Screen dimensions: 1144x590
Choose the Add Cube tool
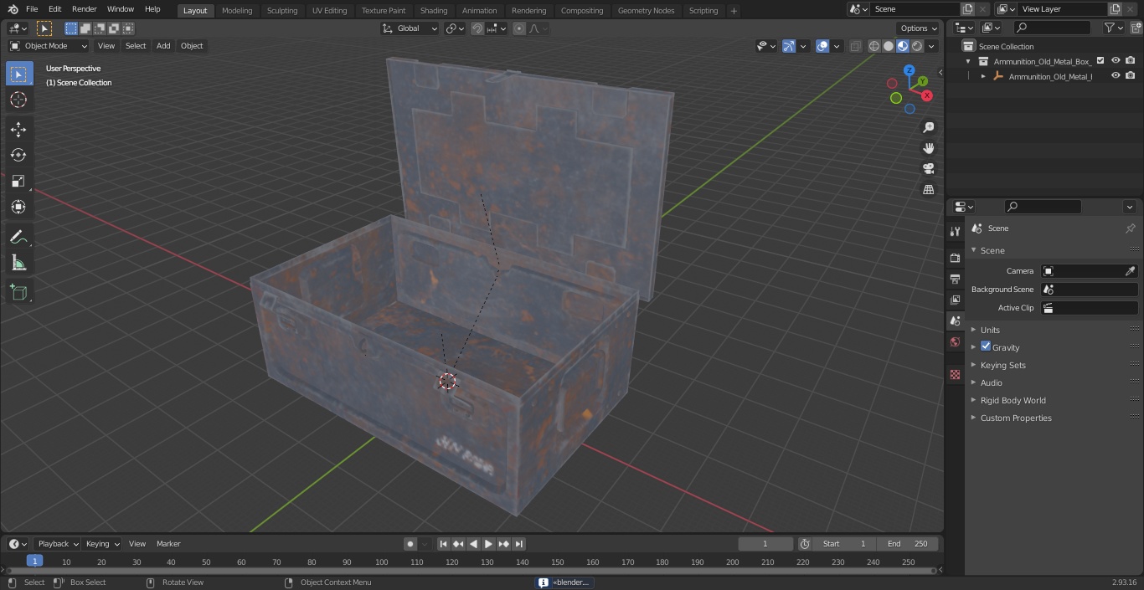coord(18,293)
